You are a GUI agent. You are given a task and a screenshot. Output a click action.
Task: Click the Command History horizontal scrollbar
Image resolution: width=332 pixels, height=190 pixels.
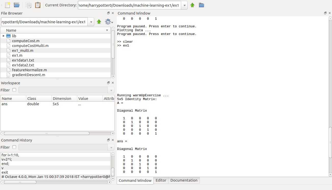pyautogui.click(x=20, y=182)
